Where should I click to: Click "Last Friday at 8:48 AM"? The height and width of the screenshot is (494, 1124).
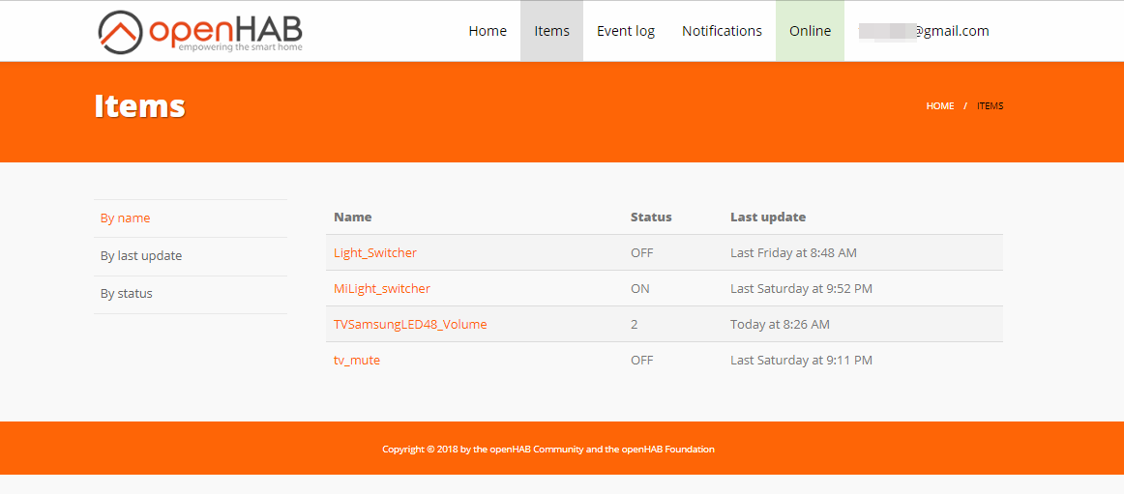tap(793, 252)
